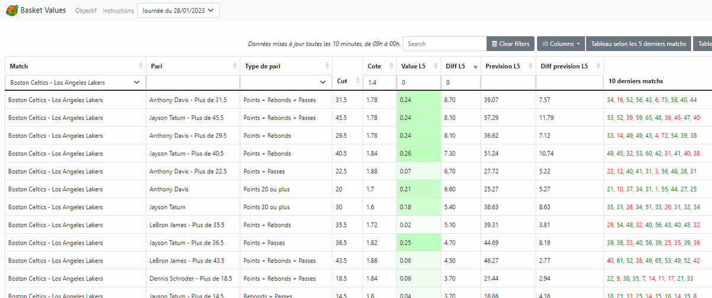This screenshot has height=298, width=712.
Task: Click the Données mises à jour notice text
Action: (x=325, y=44)
